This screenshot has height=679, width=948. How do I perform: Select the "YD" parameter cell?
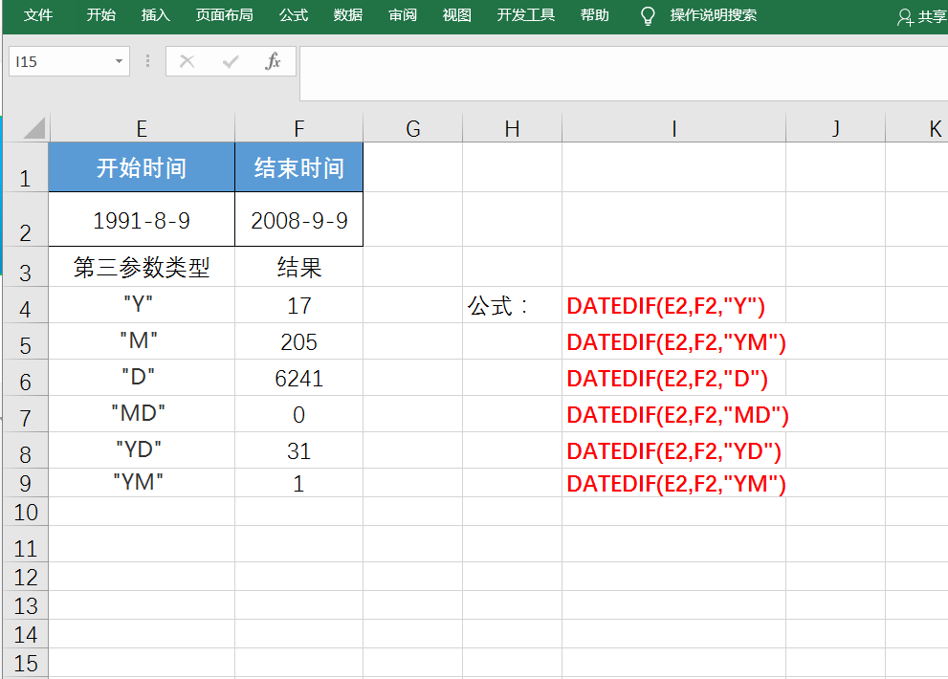coord(142,450)
